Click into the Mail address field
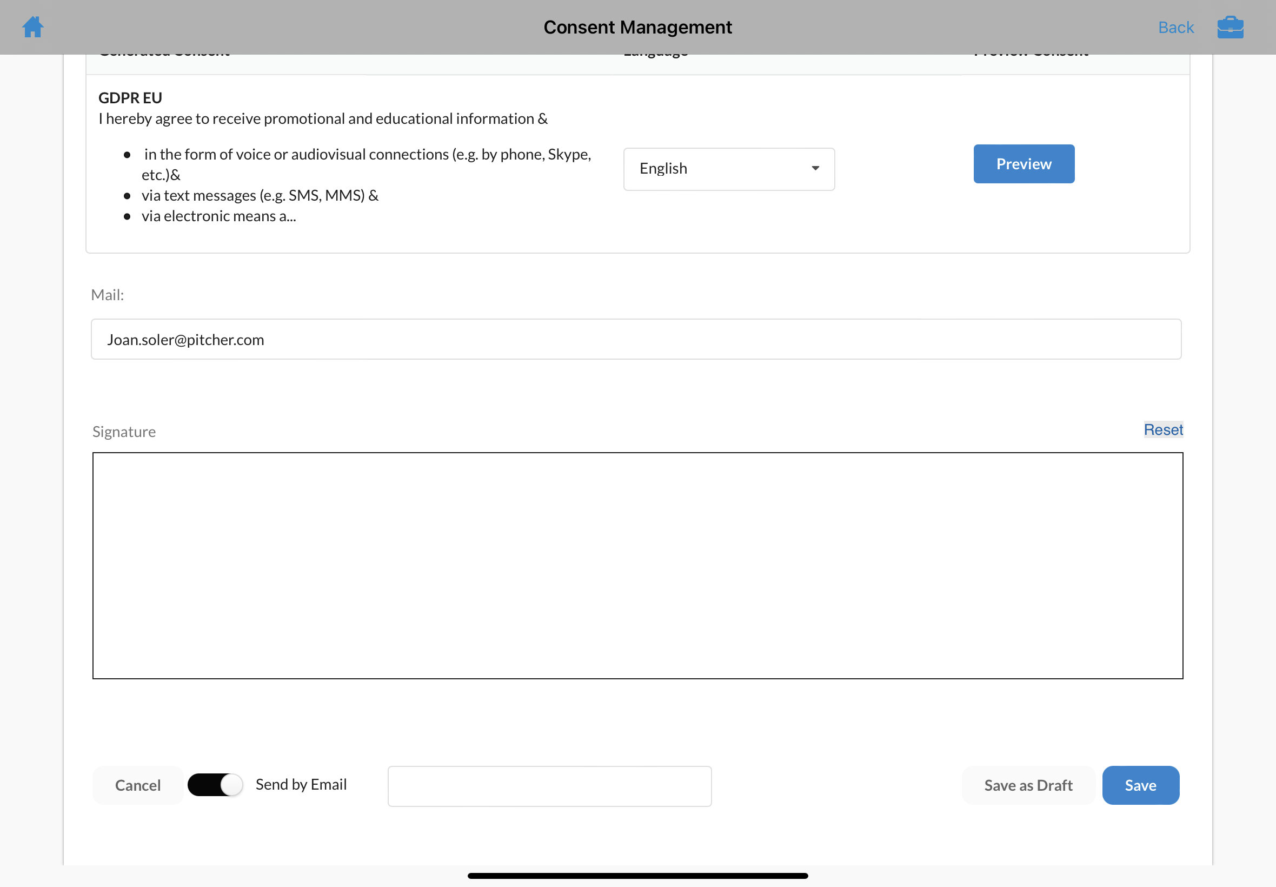The height and width of the screenshot is (887, 1276). pyautogui.click(x=635, y=339)
